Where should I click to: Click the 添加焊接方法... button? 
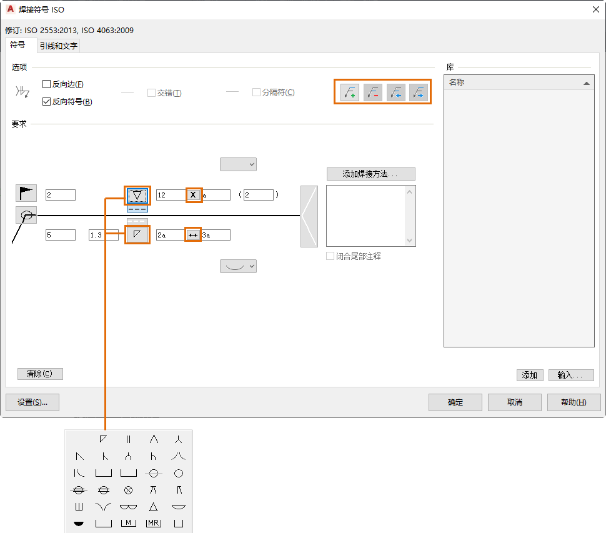point(371,174)
